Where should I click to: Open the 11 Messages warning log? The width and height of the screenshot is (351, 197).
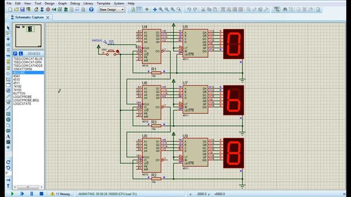pyautogui.click(x=61, y=194)
